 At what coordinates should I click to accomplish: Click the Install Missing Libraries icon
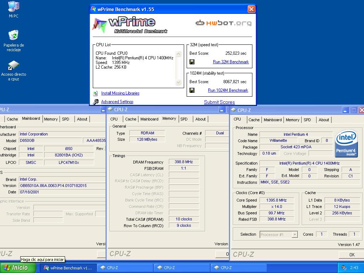pos(95,93)
